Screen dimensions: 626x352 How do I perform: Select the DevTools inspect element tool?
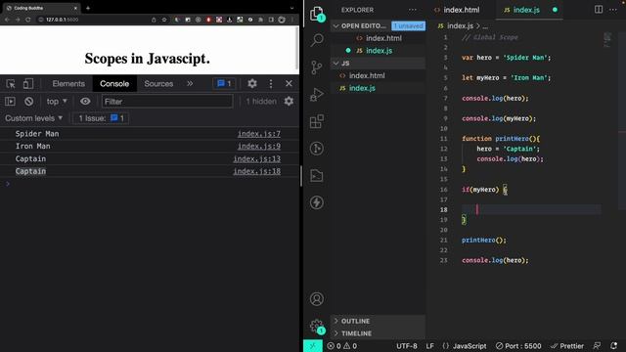click(11, 84)
